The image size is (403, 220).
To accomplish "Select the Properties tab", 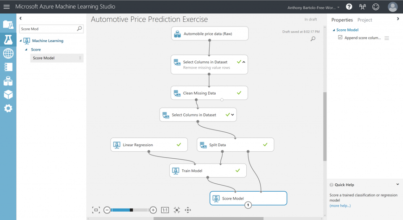I will click(x=342, y=20).
